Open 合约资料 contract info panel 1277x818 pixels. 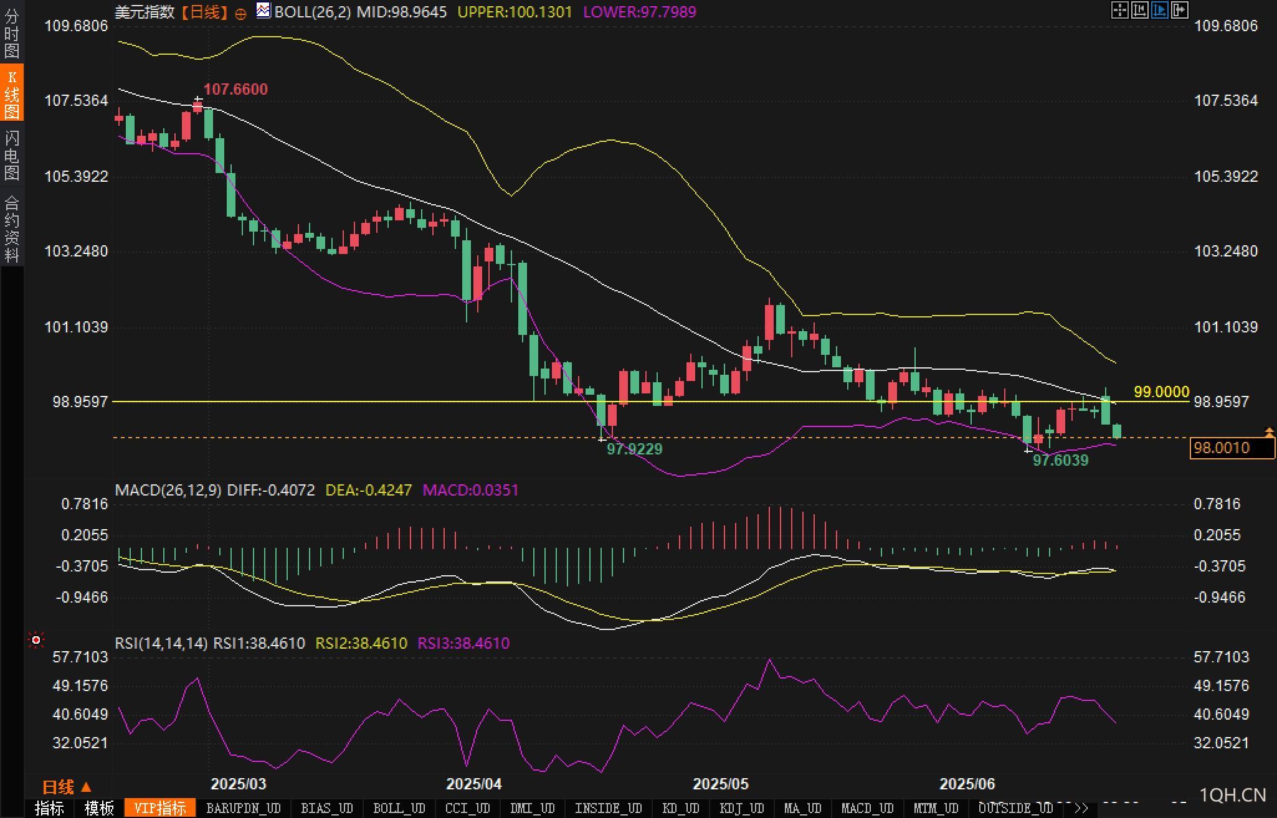click(x=12, y=228)
